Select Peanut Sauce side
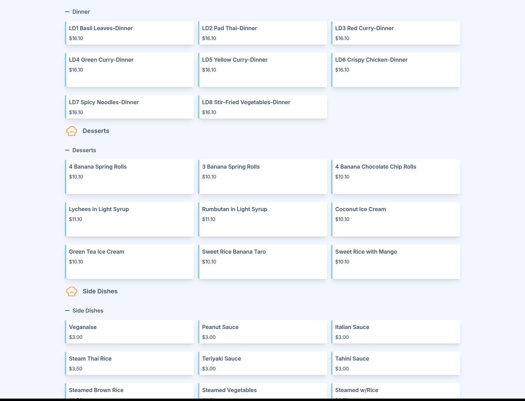The image size is (525, 401). (x=262, y=332)
